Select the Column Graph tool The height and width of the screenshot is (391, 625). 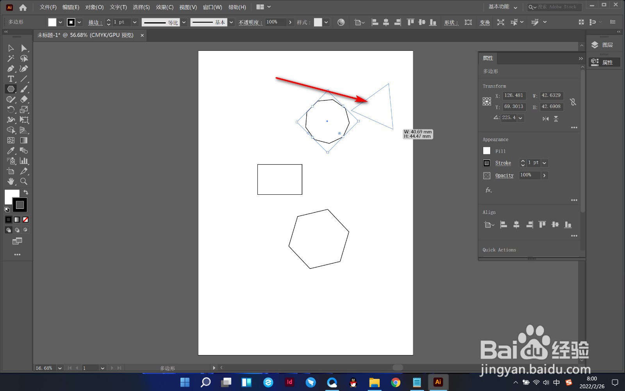pos(24,161)
